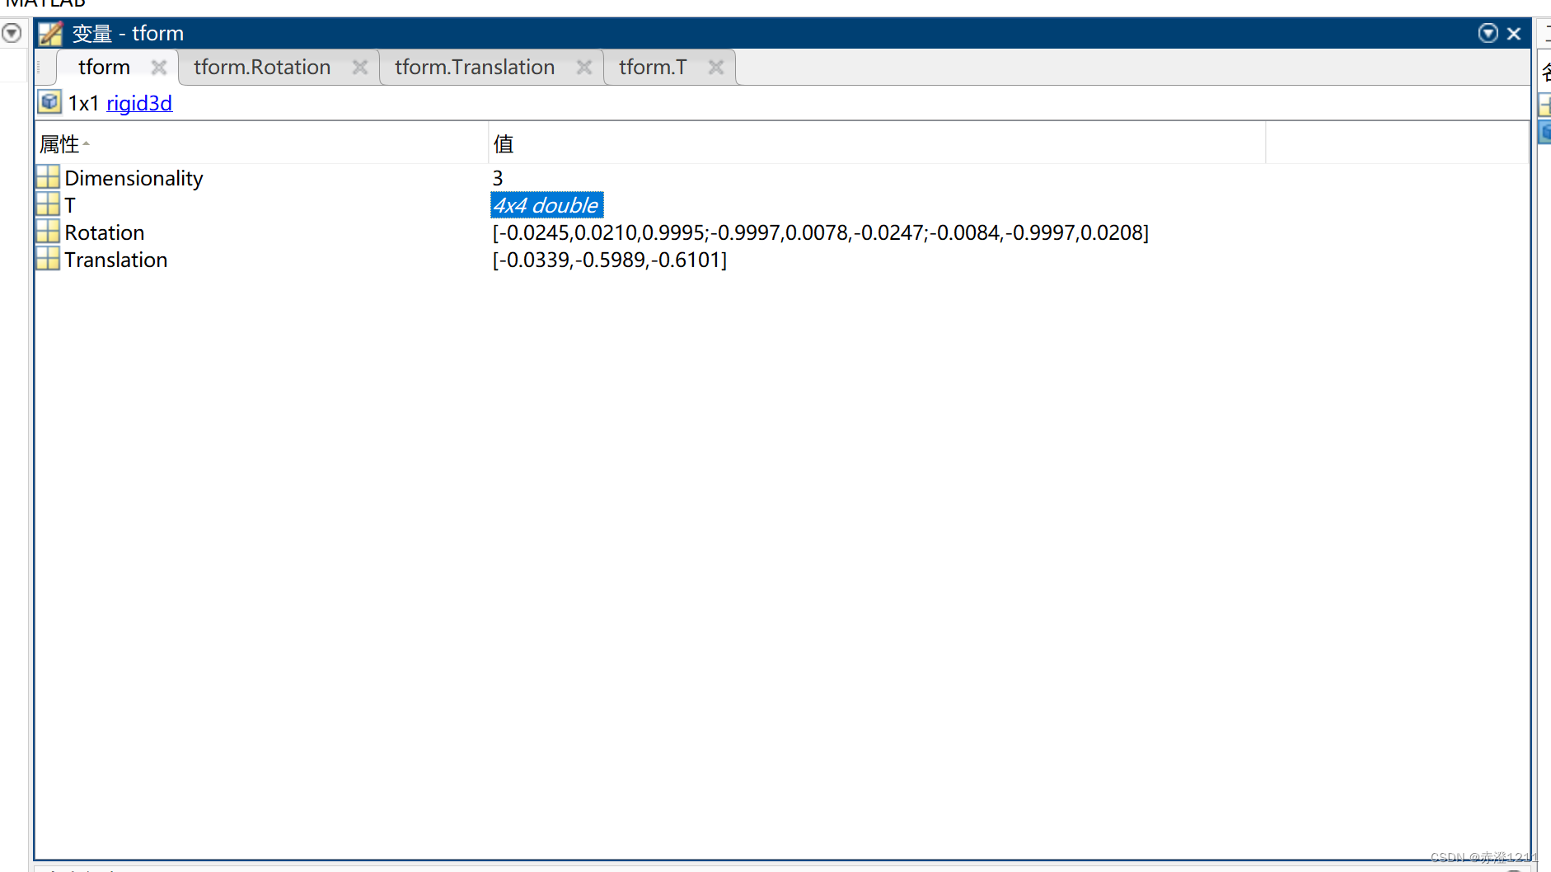
Task: Close the tform.Rotation tab
Action: click(x=360, y=67)
